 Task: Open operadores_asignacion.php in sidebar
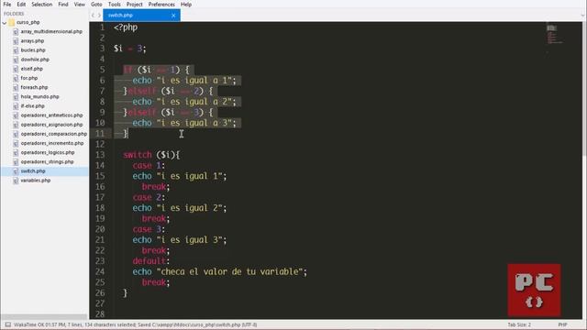coord(51,125)
